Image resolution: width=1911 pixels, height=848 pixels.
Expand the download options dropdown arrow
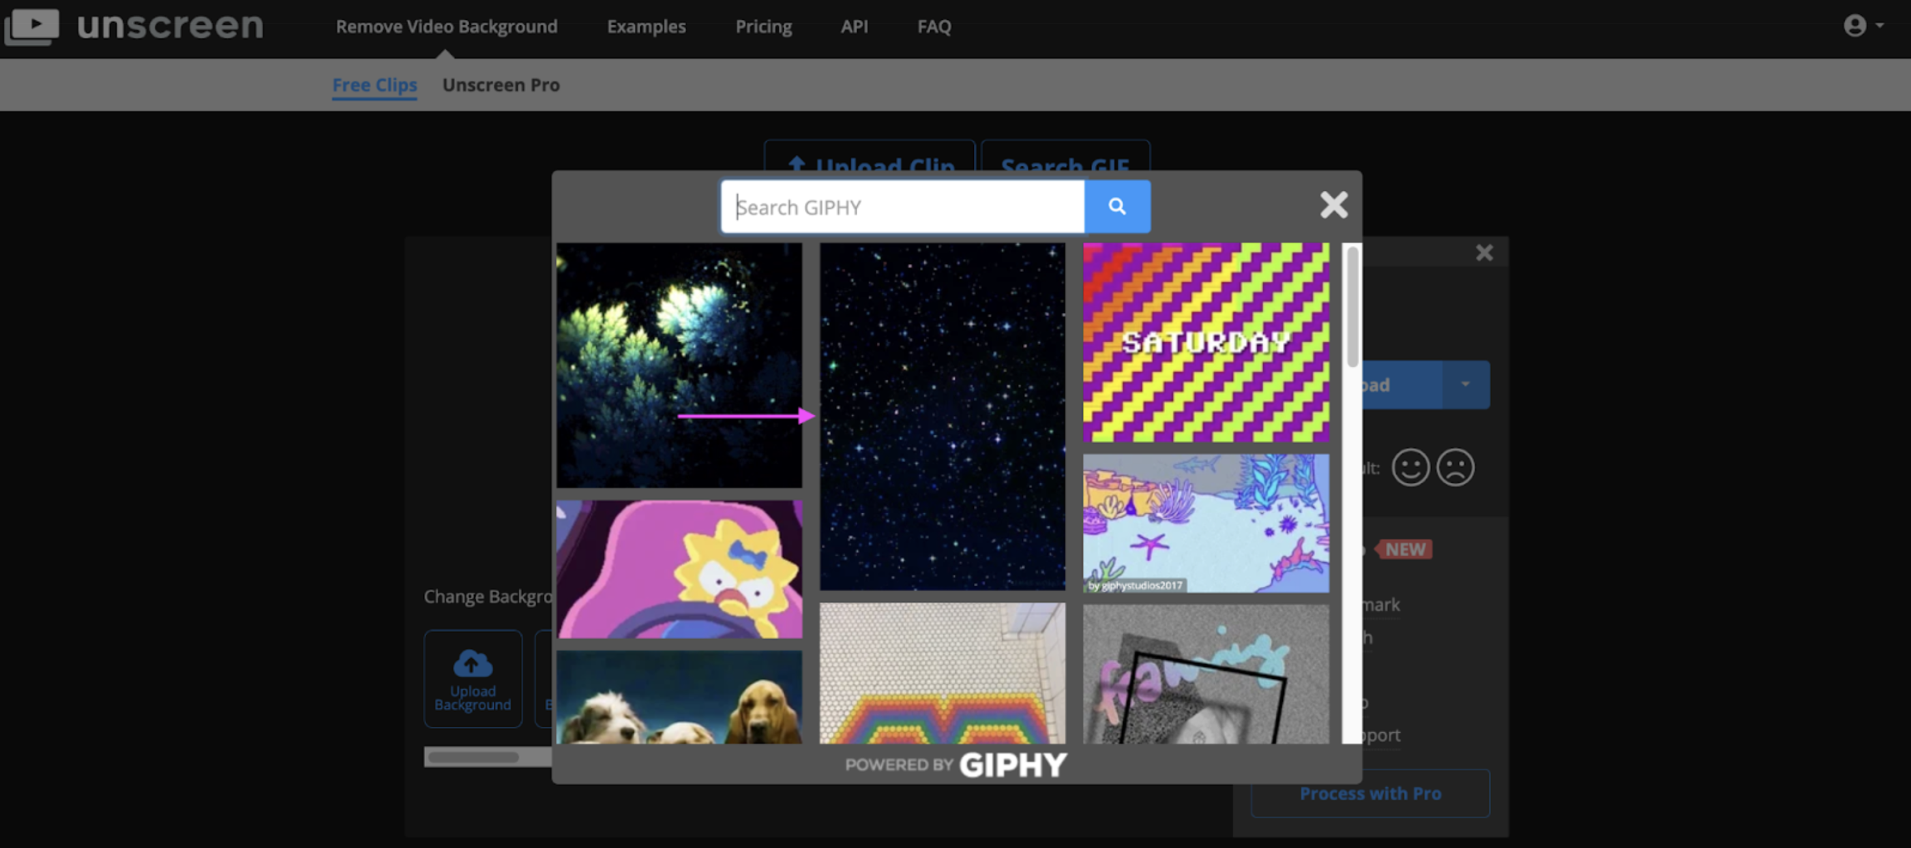(x=1465, y=384)
